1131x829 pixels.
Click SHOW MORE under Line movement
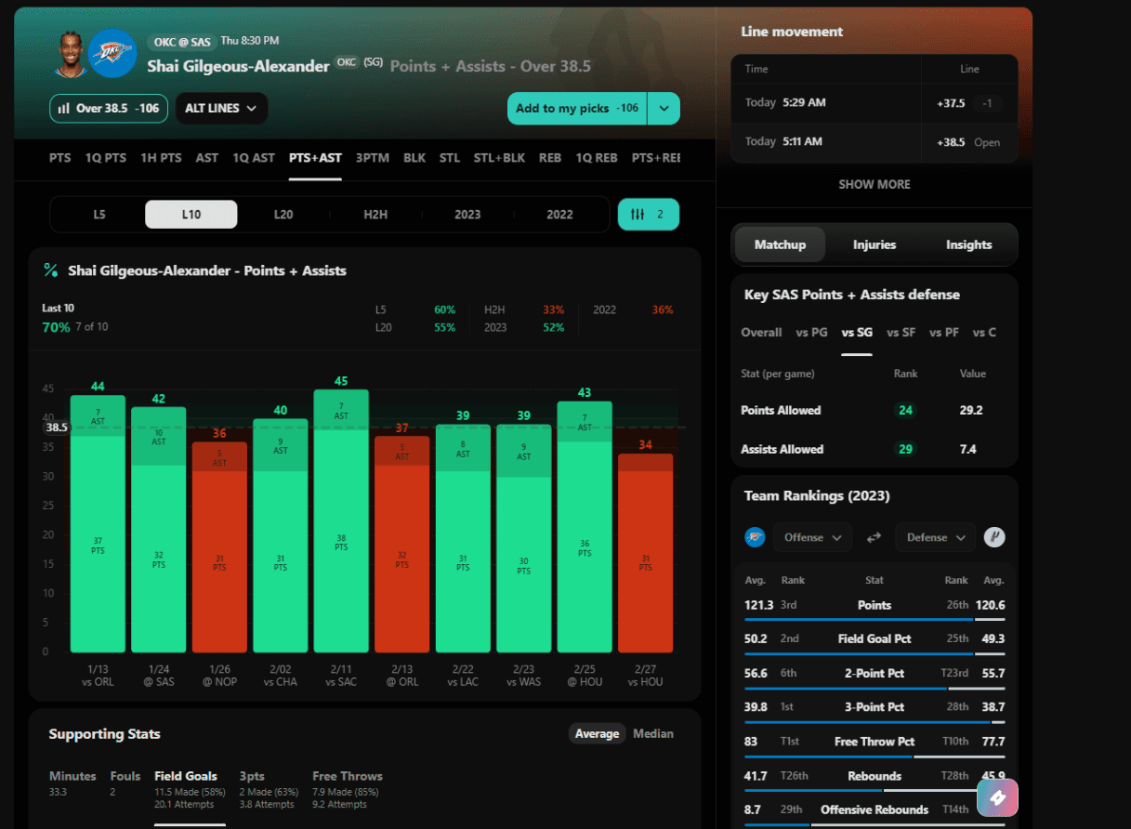(x=875, y=184)
